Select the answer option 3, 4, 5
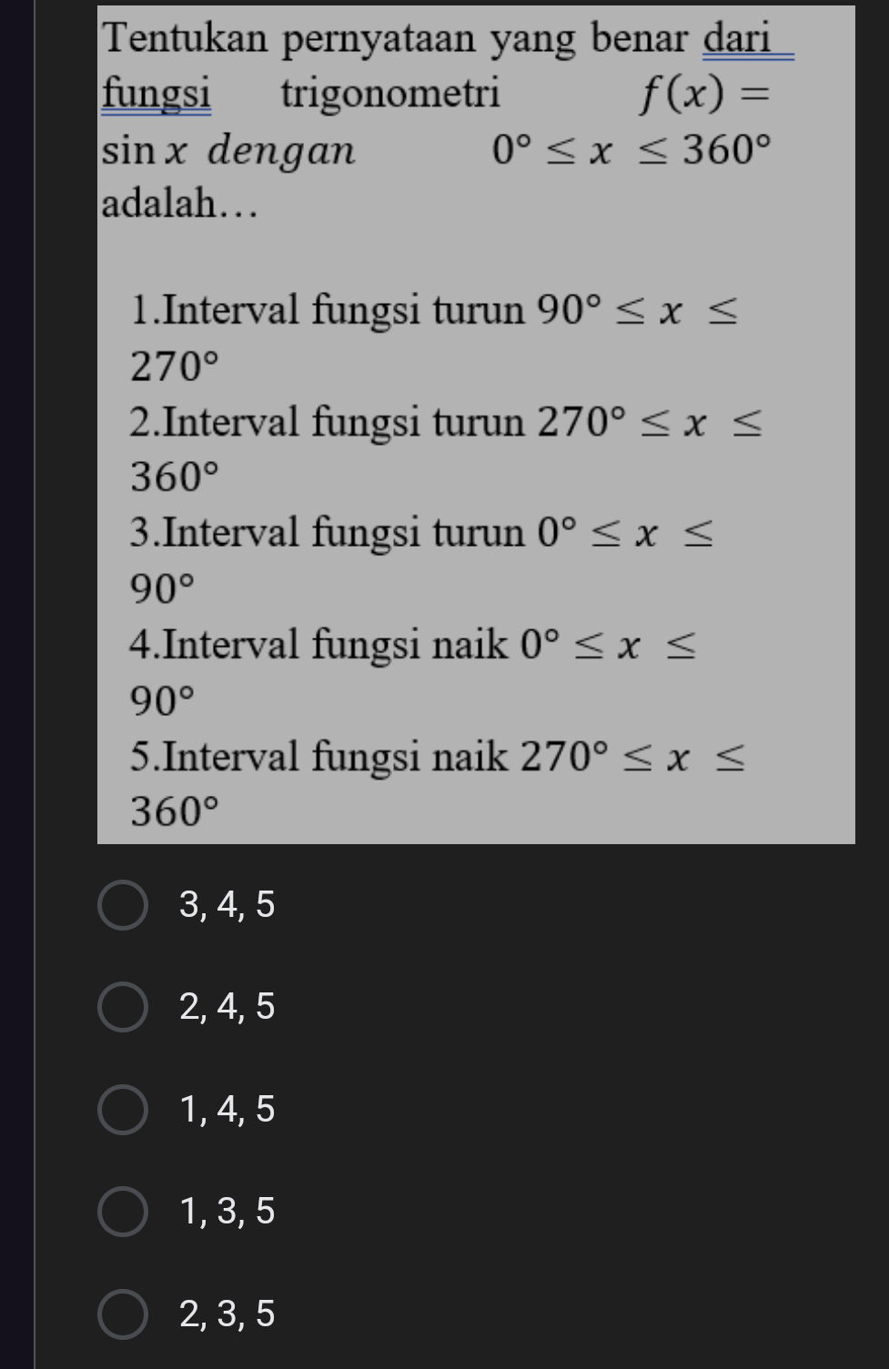Viewport: 889px width, 1369px height. [226, 905]
